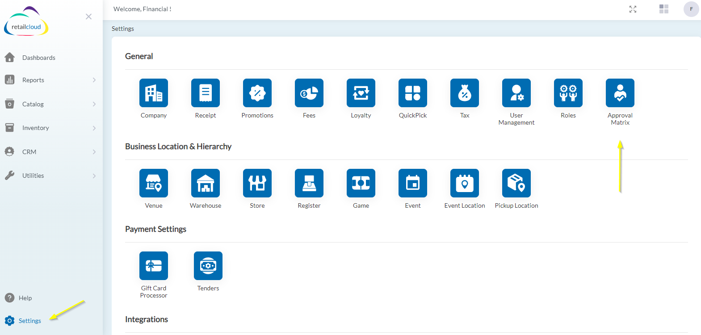Click the Integrations section heading

(147, 319)
